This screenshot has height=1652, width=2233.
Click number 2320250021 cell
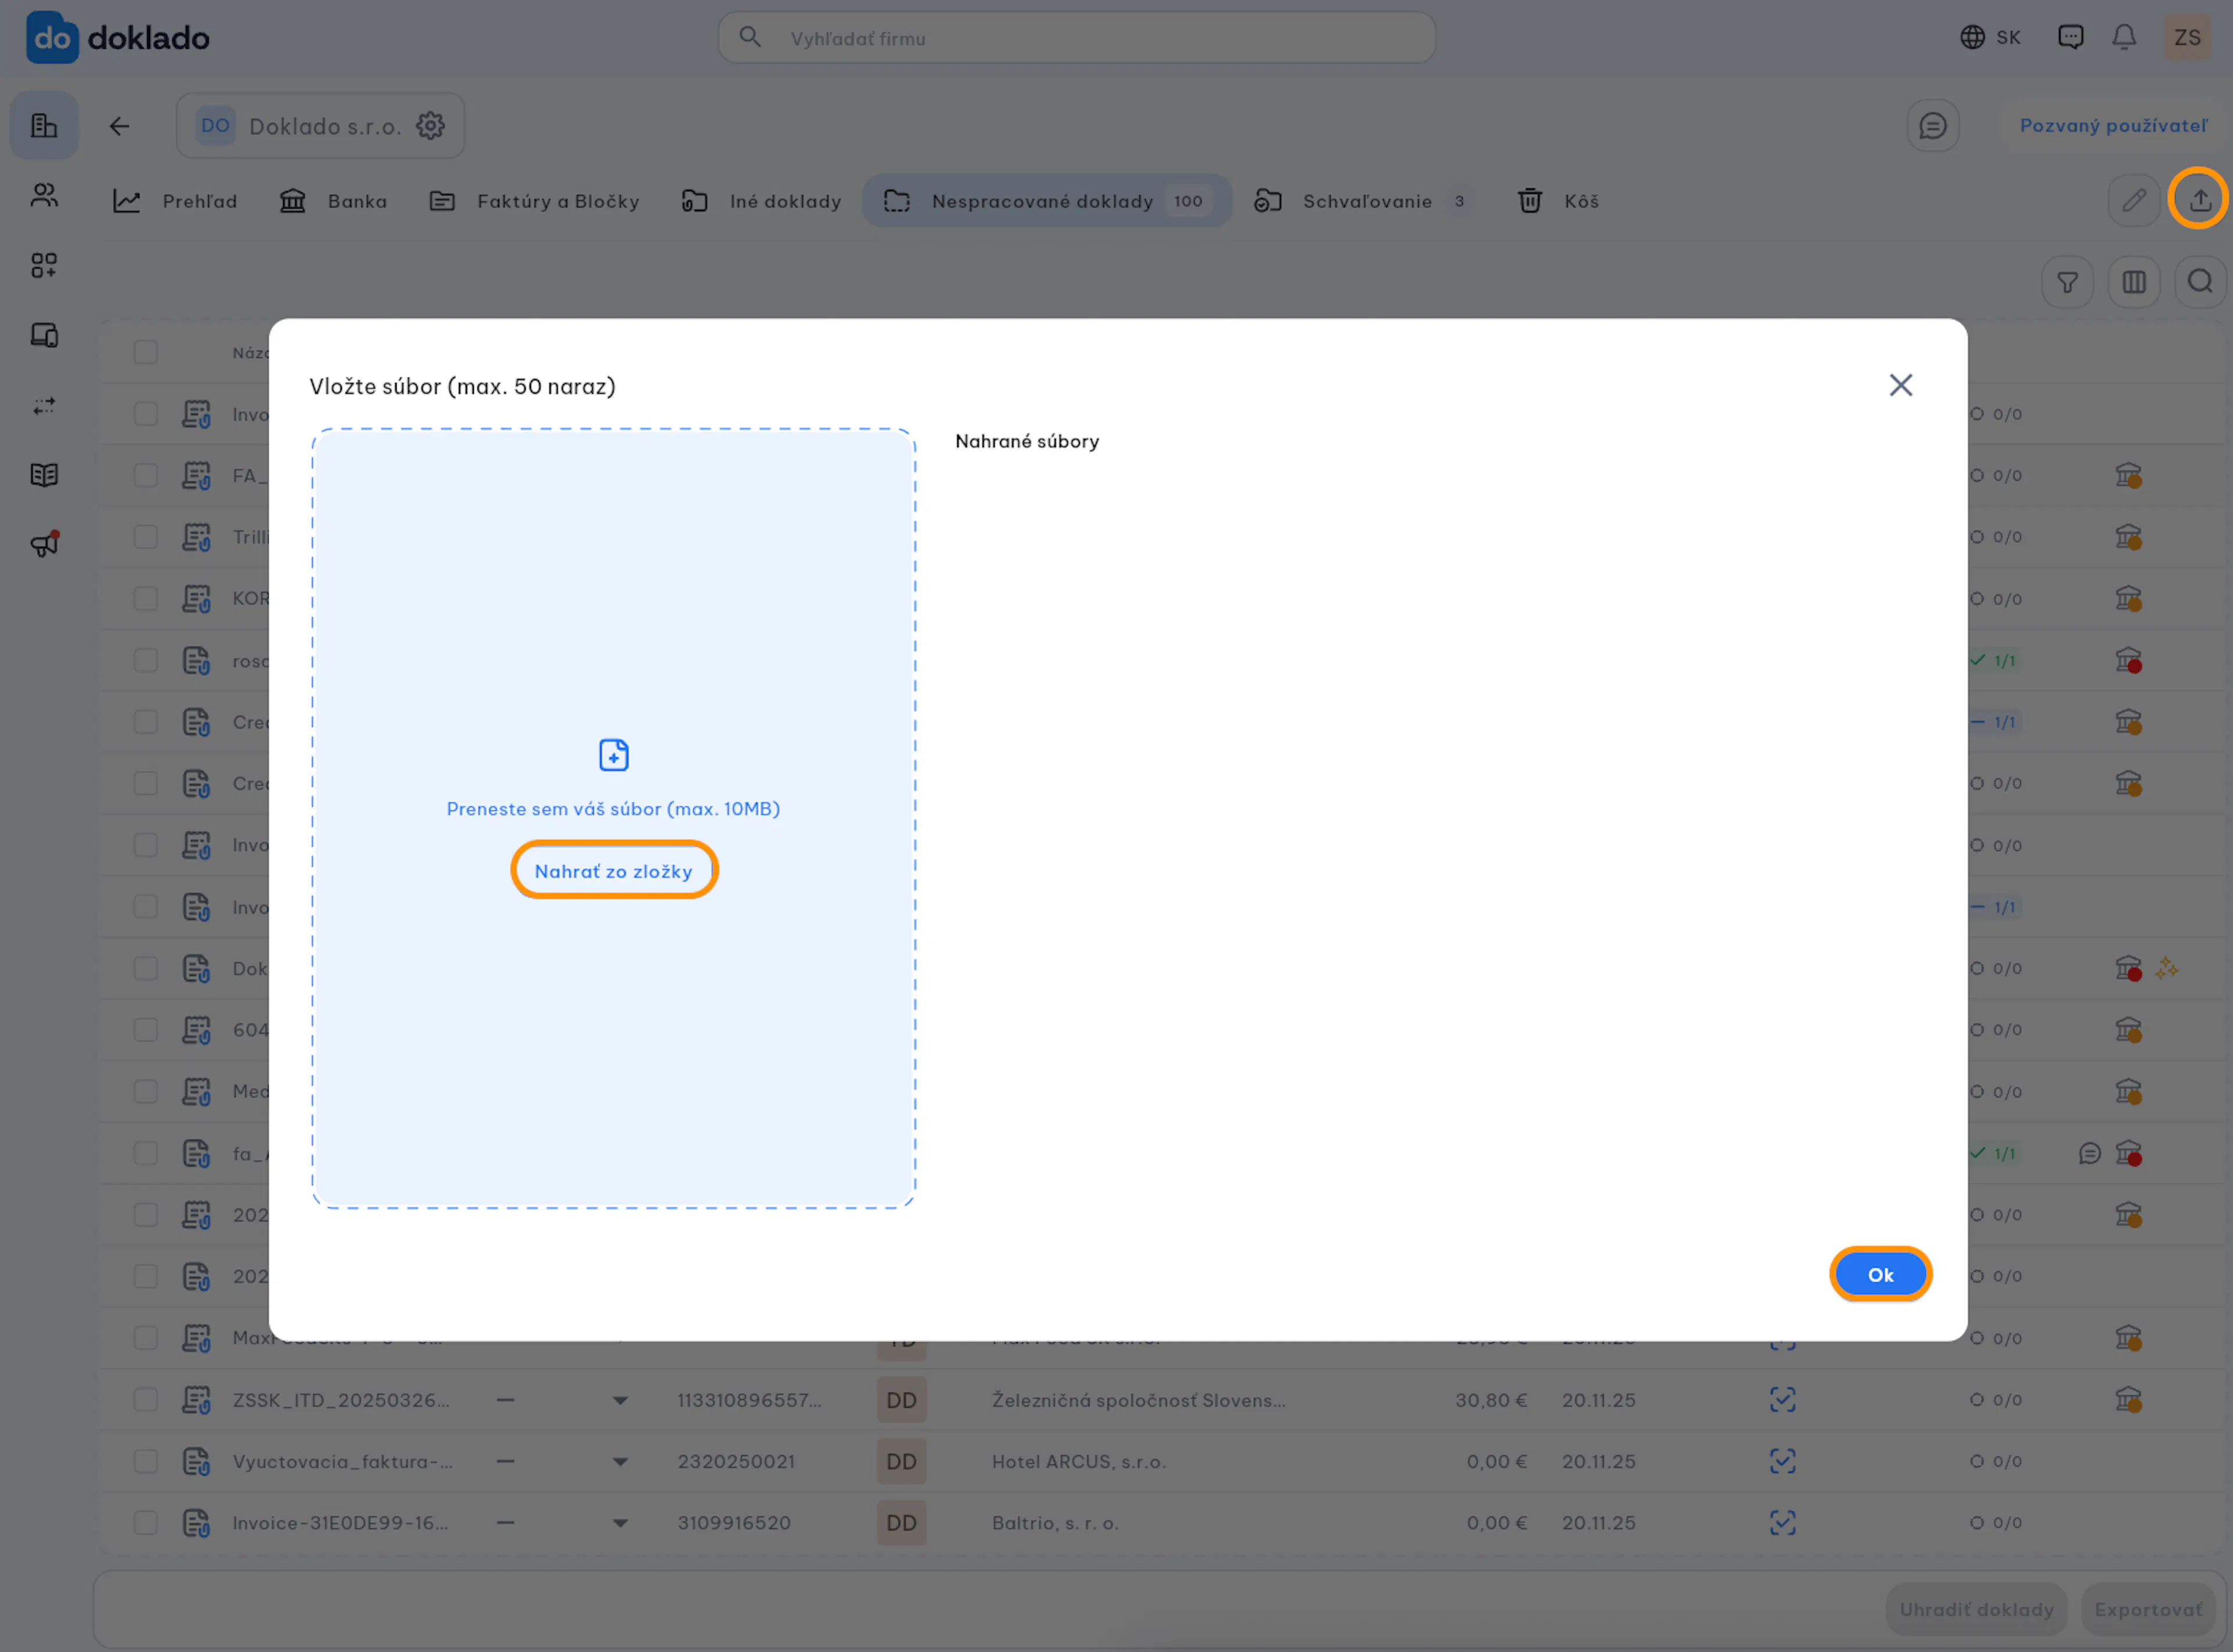(x=736, y=1463)
